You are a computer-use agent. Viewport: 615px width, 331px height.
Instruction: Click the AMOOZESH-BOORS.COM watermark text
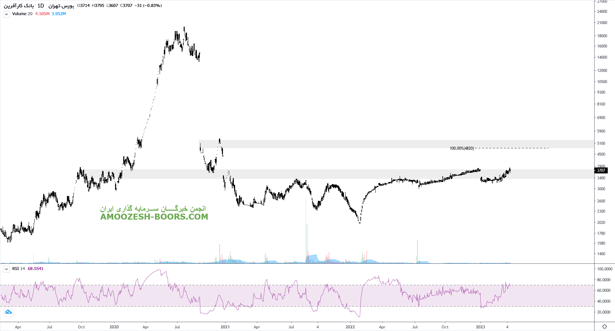pyautogui.click(x=154, y=217)
